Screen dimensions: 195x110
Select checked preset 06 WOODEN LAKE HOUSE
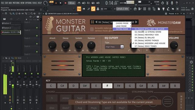(150, 43)
